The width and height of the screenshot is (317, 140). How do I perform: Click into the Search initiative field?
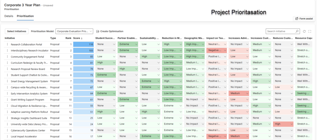(x=280, y=31)
